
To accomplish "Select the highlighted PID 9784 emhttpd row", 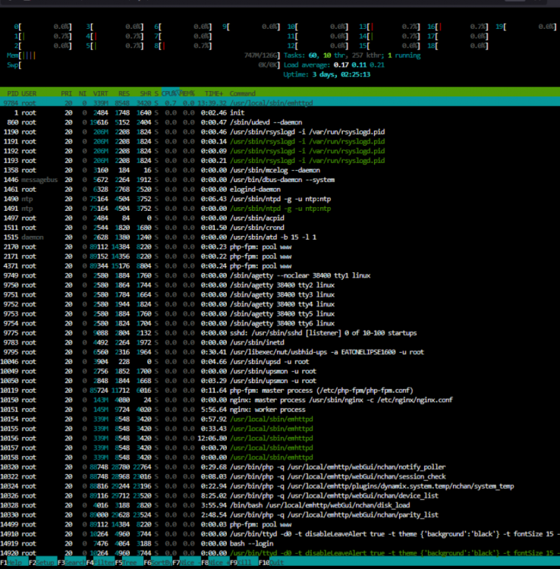I will [280, 103].
